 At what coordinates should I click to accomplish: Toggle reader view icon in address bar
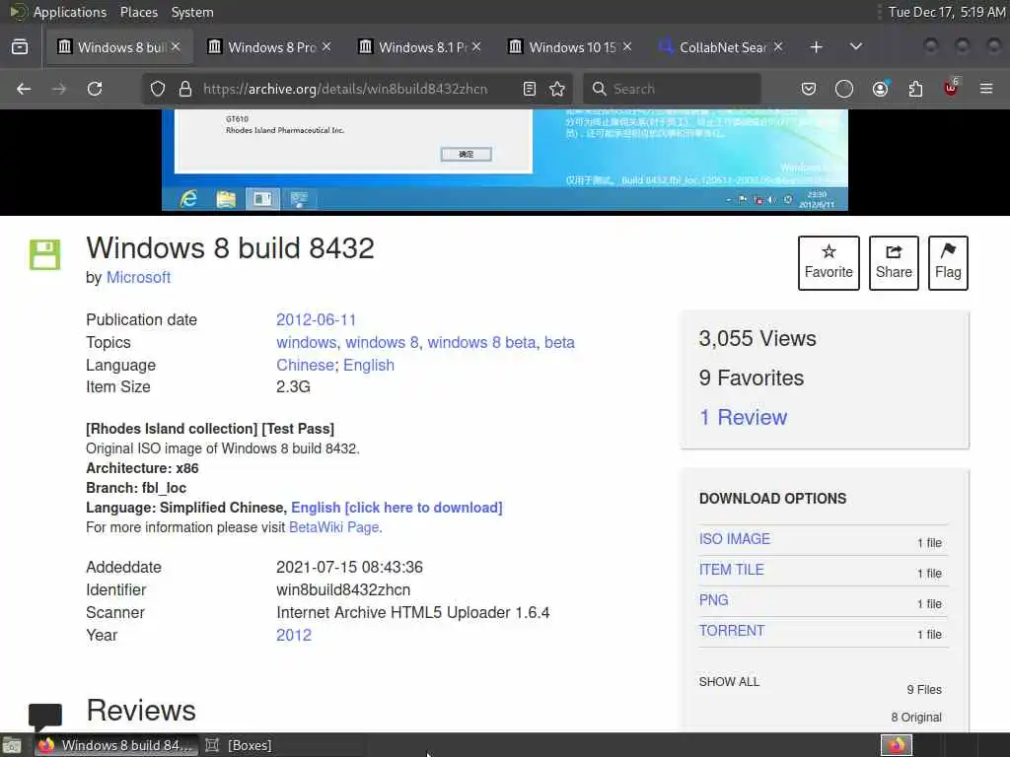coord(530,89)
